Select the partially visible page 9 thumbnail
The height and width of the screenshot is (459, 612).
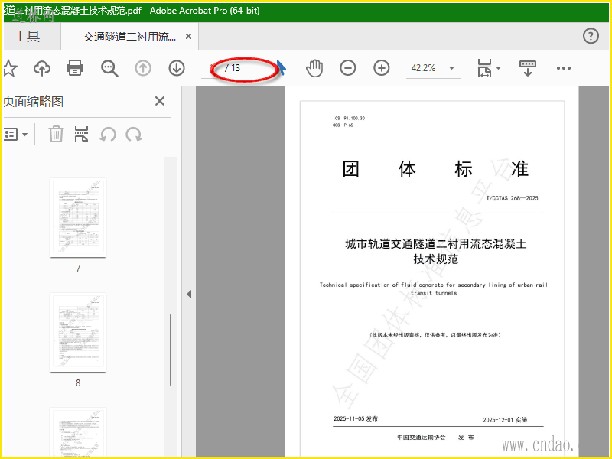pyautogui.click(x=78, y=432)
